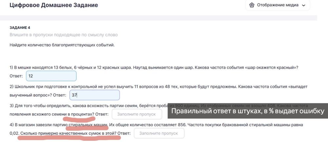The width and height of the screenshot is (328, 148).
Task: Click question 3 text about seed germination
Action: [x=89, y=106]
